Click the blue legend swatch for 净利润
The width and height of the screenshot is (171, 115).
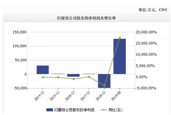[50, 110]
